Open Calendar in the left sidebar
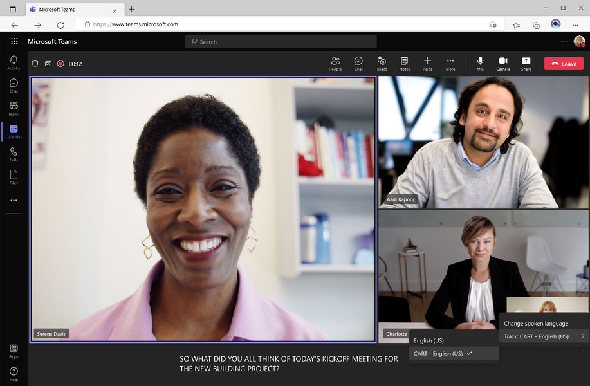This screenshot has width=590, height=386. [14, 131]
